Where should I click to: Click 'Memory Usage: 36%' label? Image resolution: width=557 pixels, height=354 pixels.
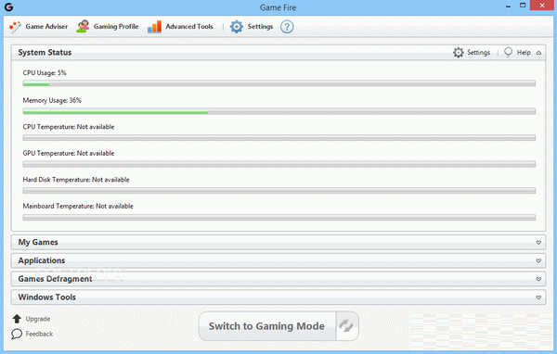(52, 100)
